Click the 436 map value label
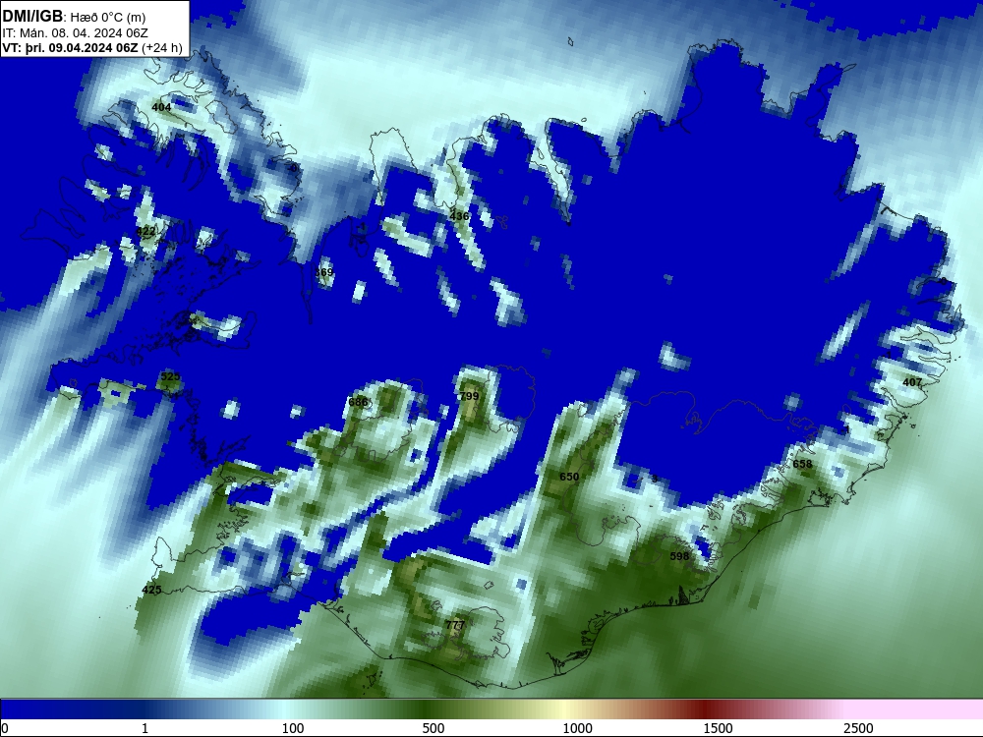The width and height of the screenshot is (983, 737). click(459, 216)
